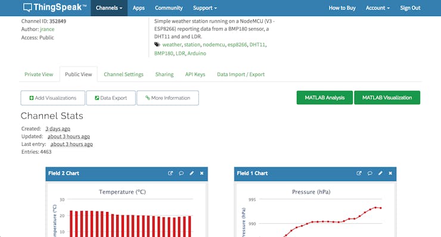Click the Temperature (°C) chart title

click(122, 192)
